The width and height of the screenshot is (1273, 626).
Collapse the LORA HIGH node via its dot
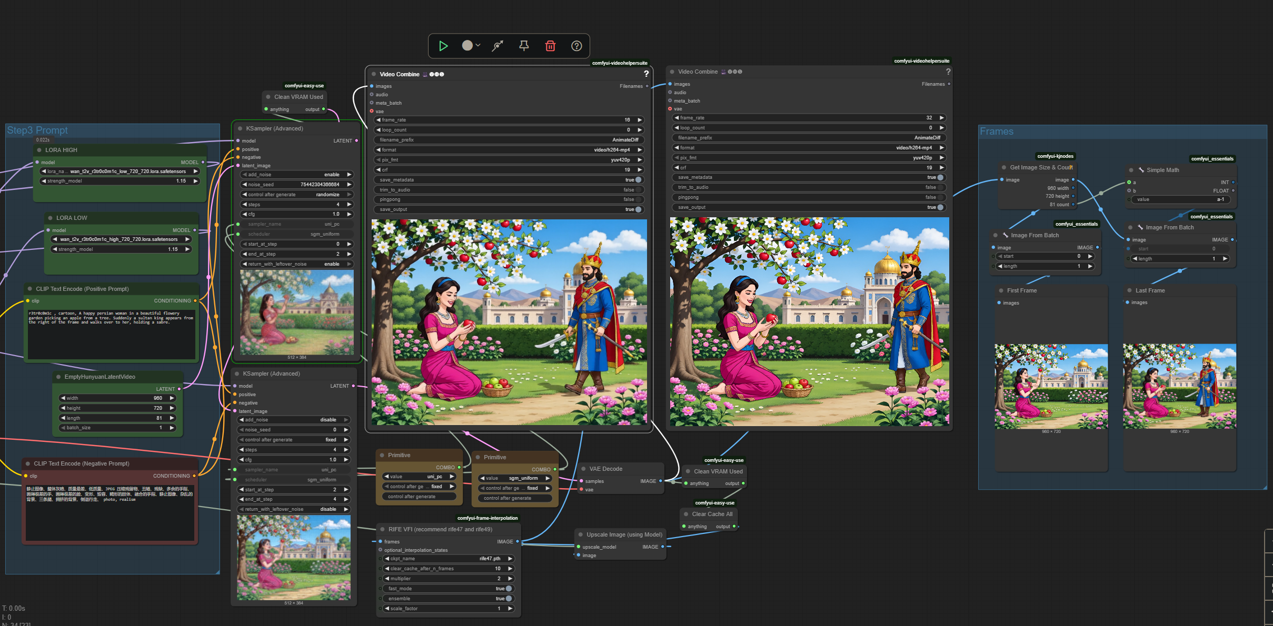point(39,150)
